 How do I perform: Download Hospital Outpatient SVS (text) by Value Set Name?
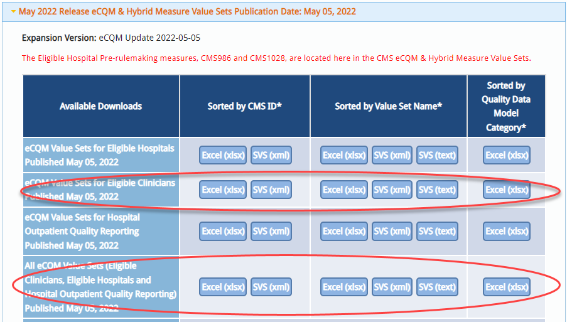point(437,231)
